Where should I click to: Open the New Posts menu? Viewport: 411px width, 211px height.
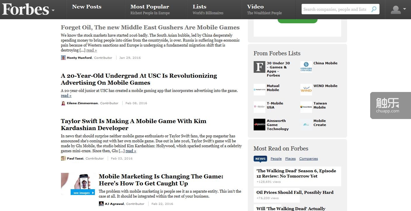point(87,7)
